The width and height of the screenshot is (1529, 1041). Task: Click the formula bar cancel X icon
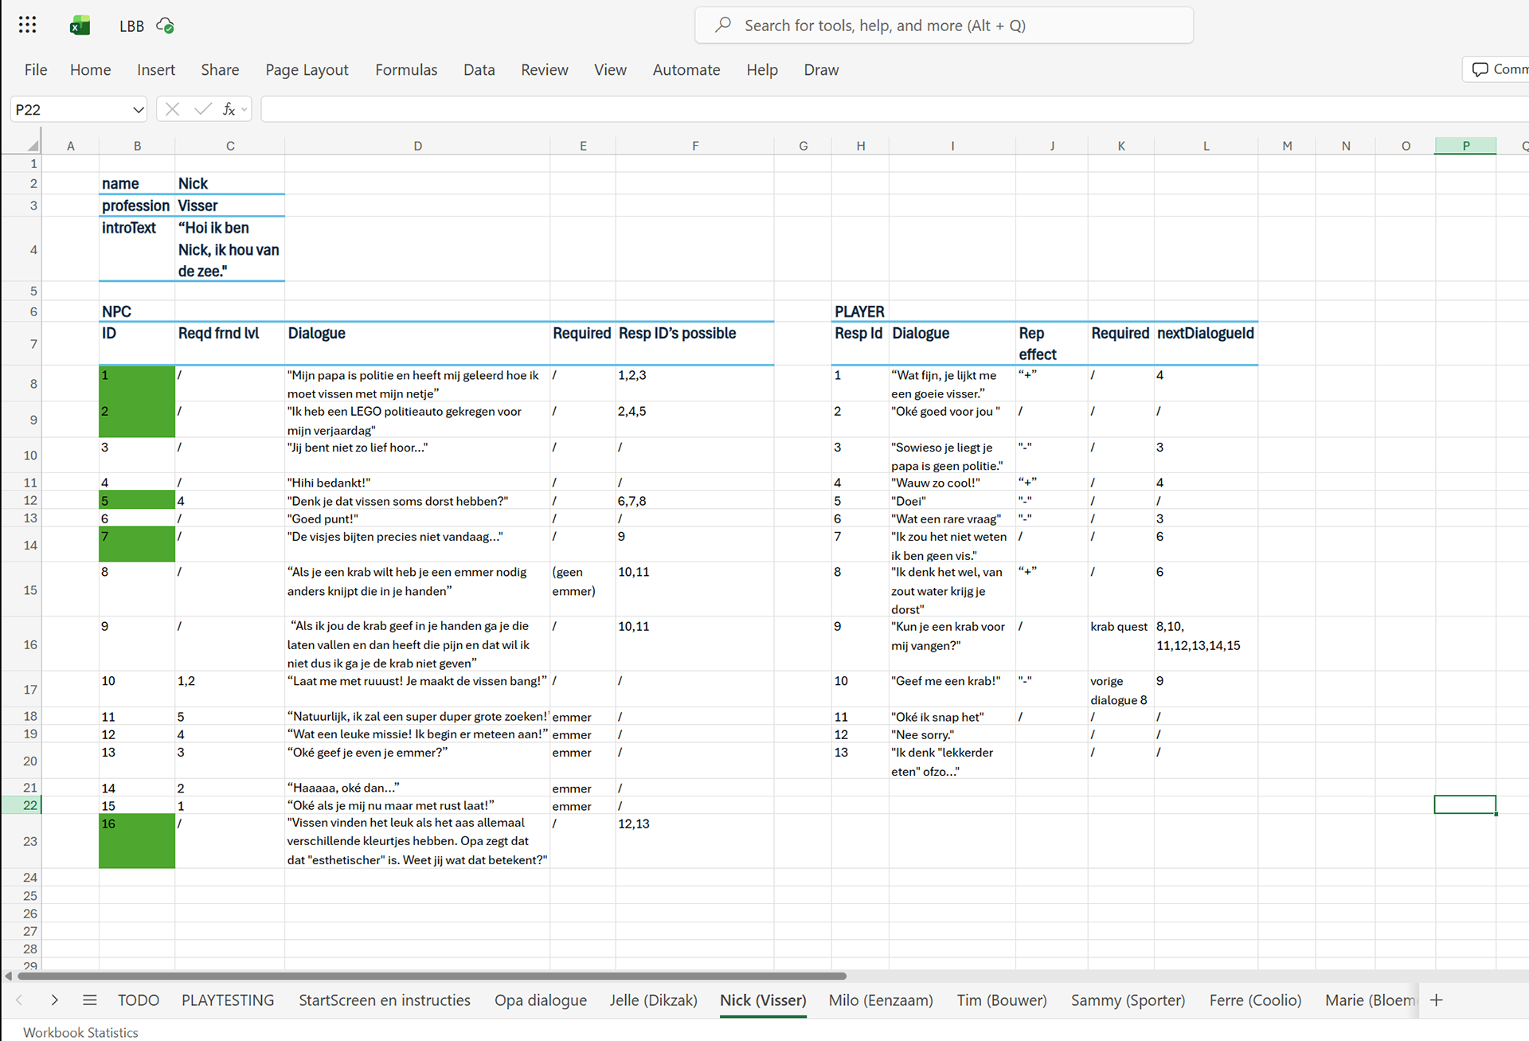[172, 109]
